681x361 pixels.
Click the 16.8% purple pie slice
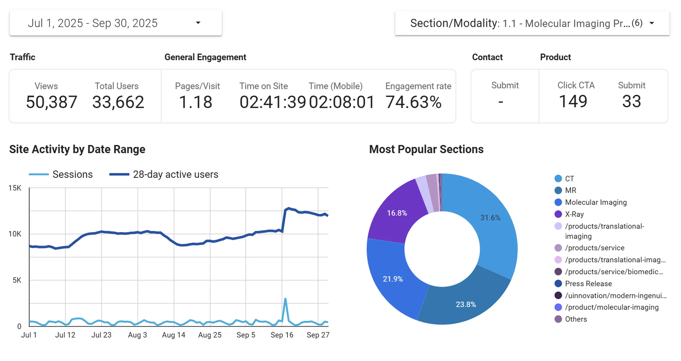[397, 213]
